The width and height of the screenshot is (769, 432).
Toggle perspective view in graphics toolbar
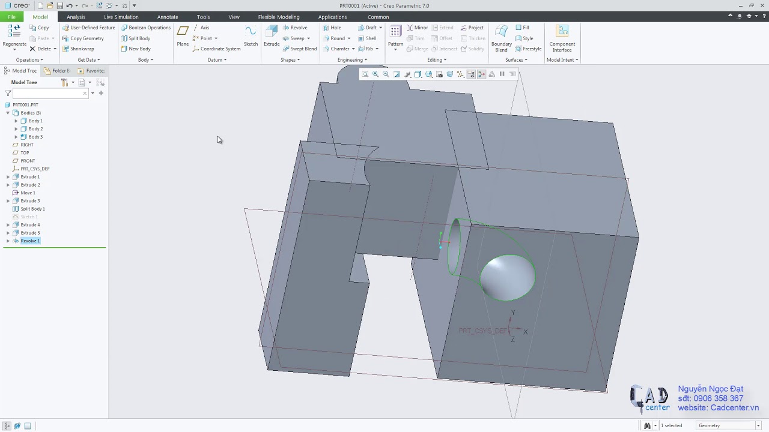(x=450, y=74)
